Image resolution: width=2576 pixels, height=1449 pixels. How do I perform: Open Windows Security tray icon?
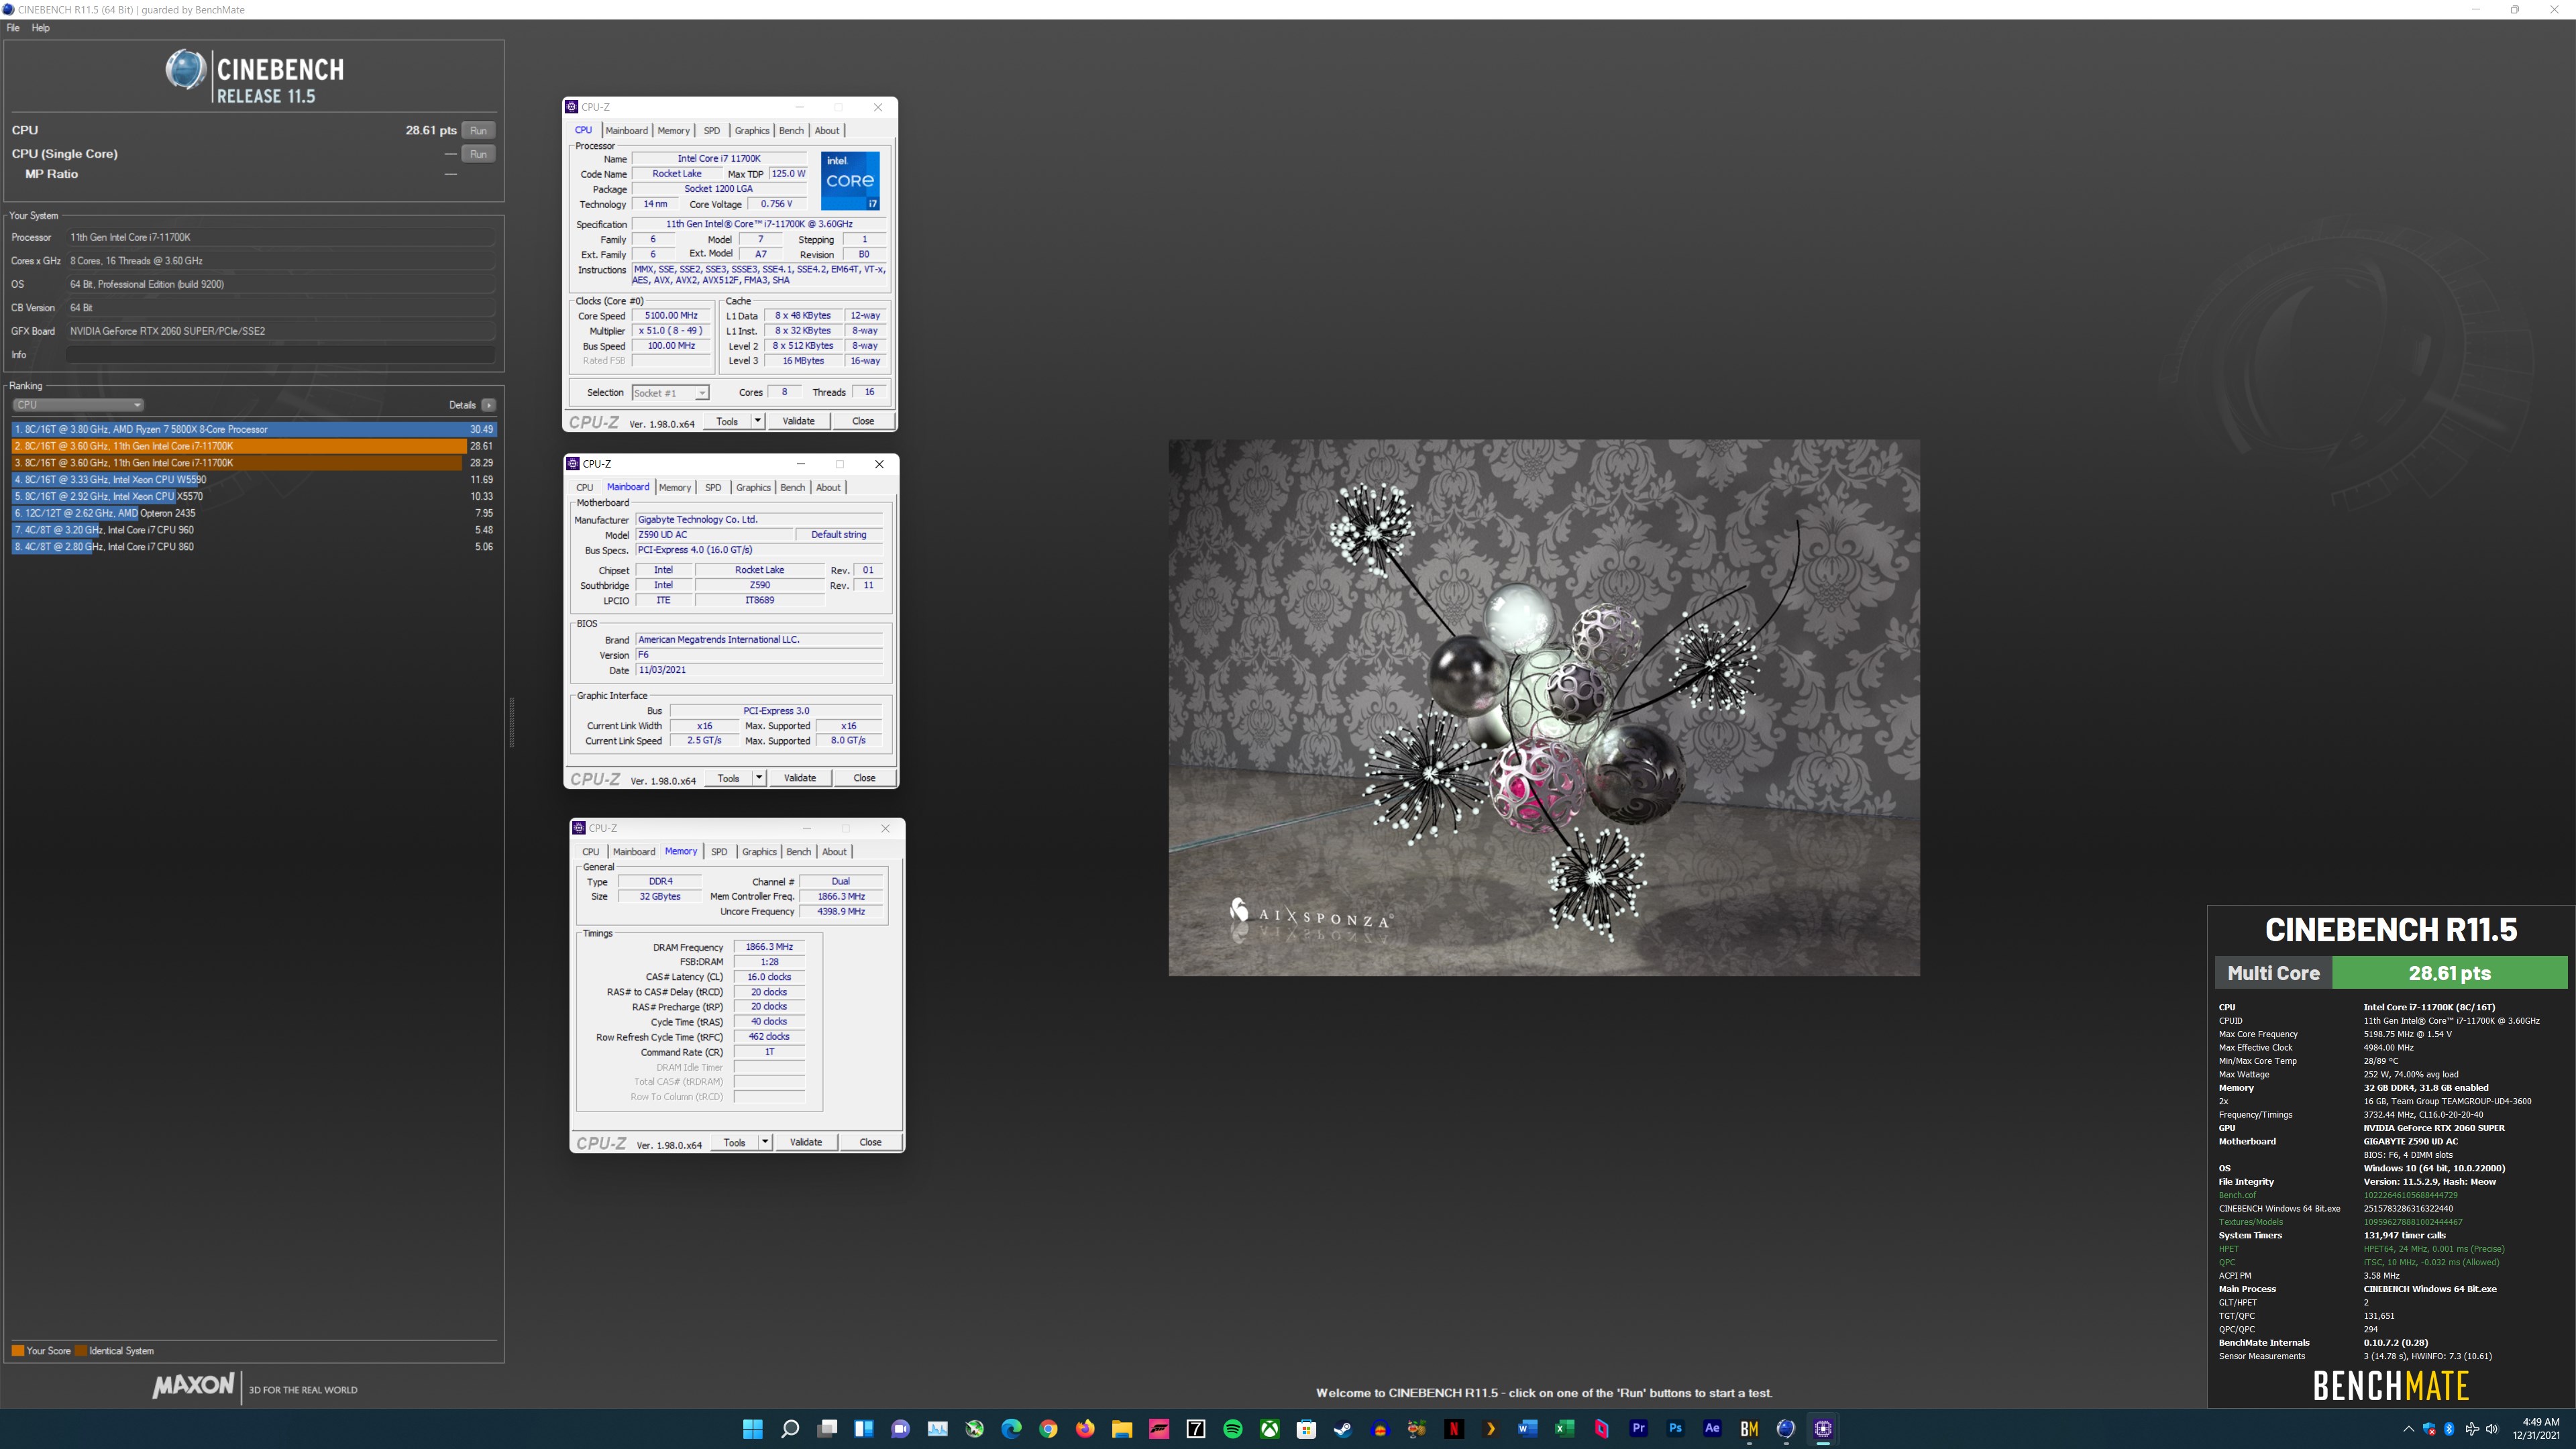click(x=2429, y=1429)
